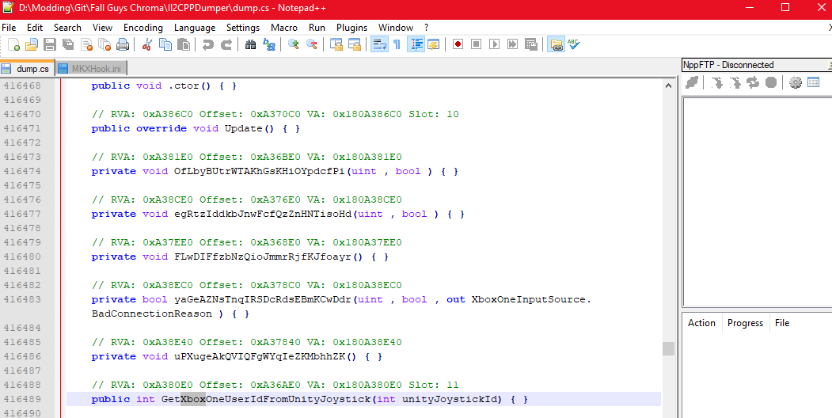Open the Settings menu
The image size is (832, 418).
pyautogui.click(x=243, y=28)
